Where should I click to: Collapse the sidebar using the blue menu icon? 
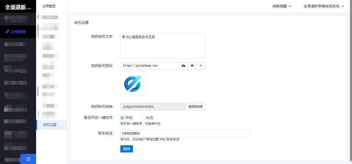28,159
